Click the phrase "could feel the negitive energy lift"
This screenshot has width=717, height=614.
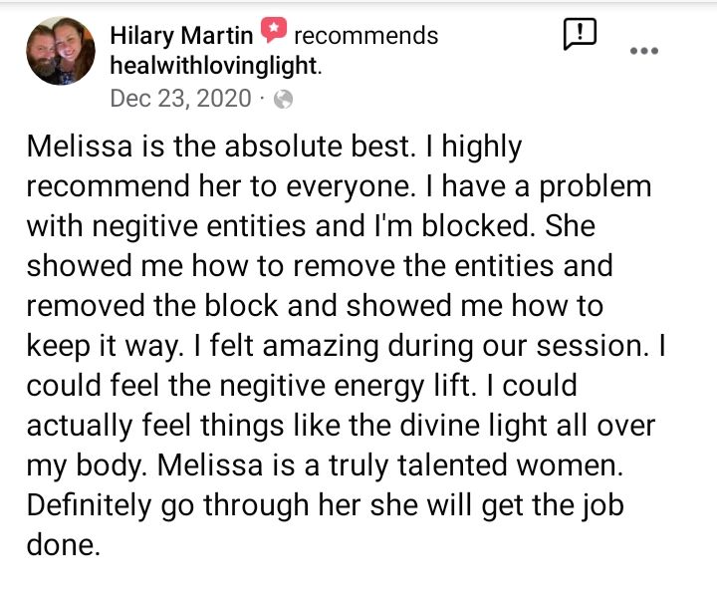(239, 386)
